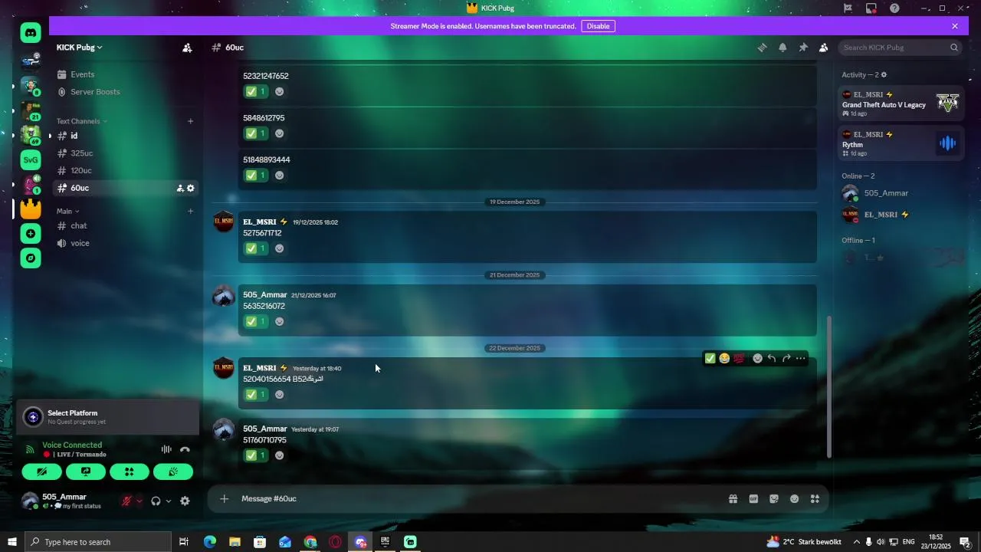The width and height of the screenshot is (981, 552).
Task: Open noise suppression waveform icon
Action: point(166,449)
